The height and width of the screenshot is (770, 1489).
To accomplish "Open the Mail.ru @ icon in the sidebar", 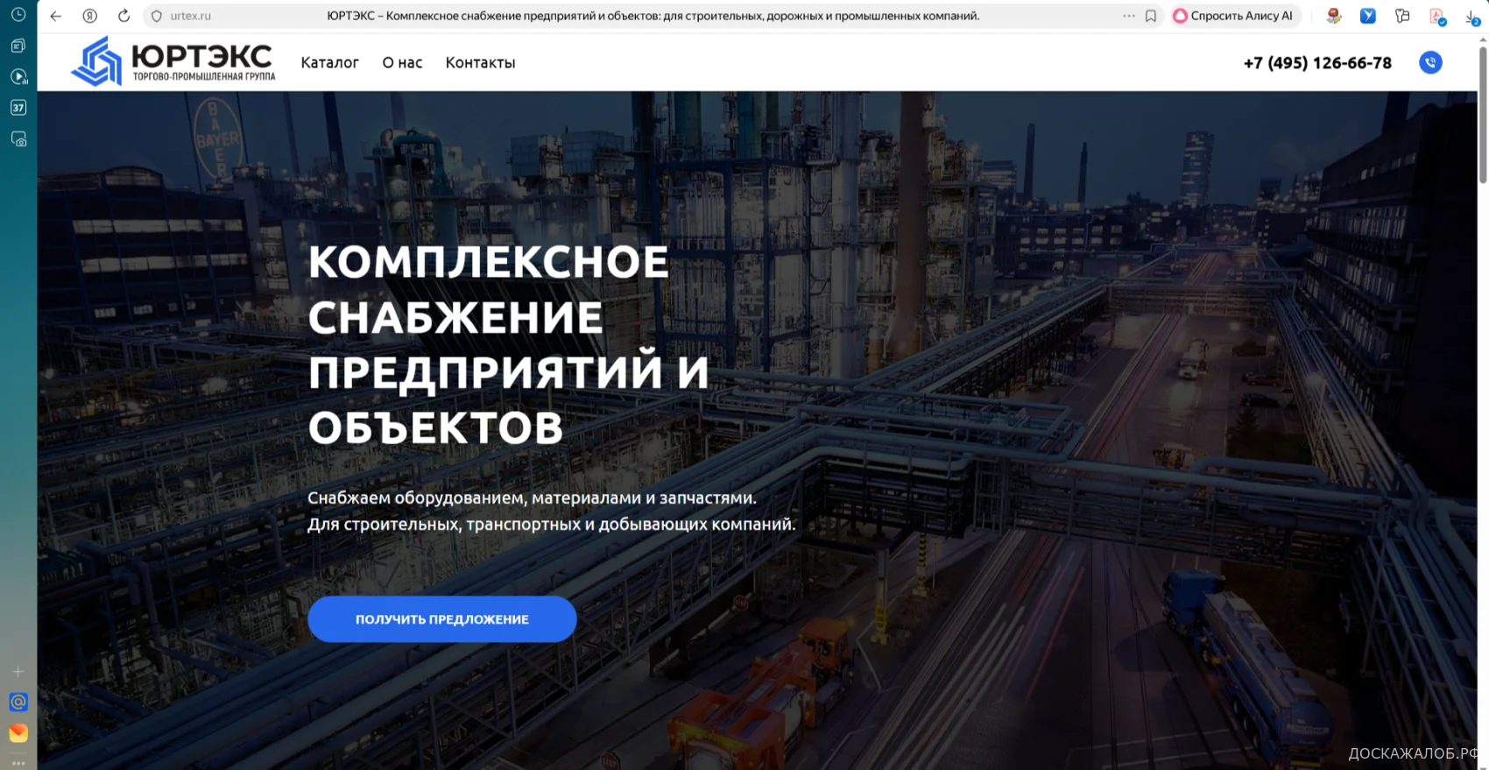I will pyautogui.click(x=18, y=702).
